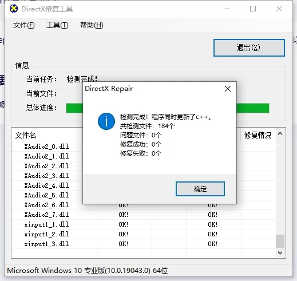The image size is (297, 281).
Task: Select the xinput1_3.dll row
Action: (x=143, y=244)
